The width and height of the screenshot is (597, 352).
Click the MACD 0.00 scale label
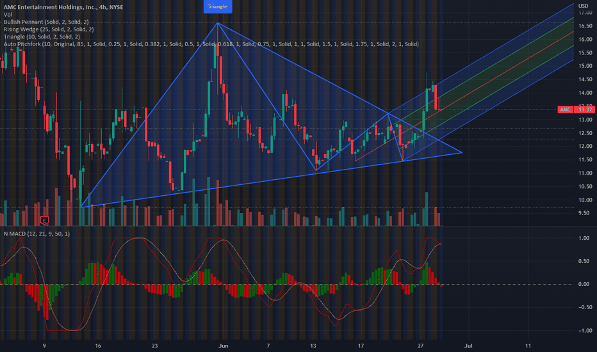pyautogui.click(x=584, y=284)
